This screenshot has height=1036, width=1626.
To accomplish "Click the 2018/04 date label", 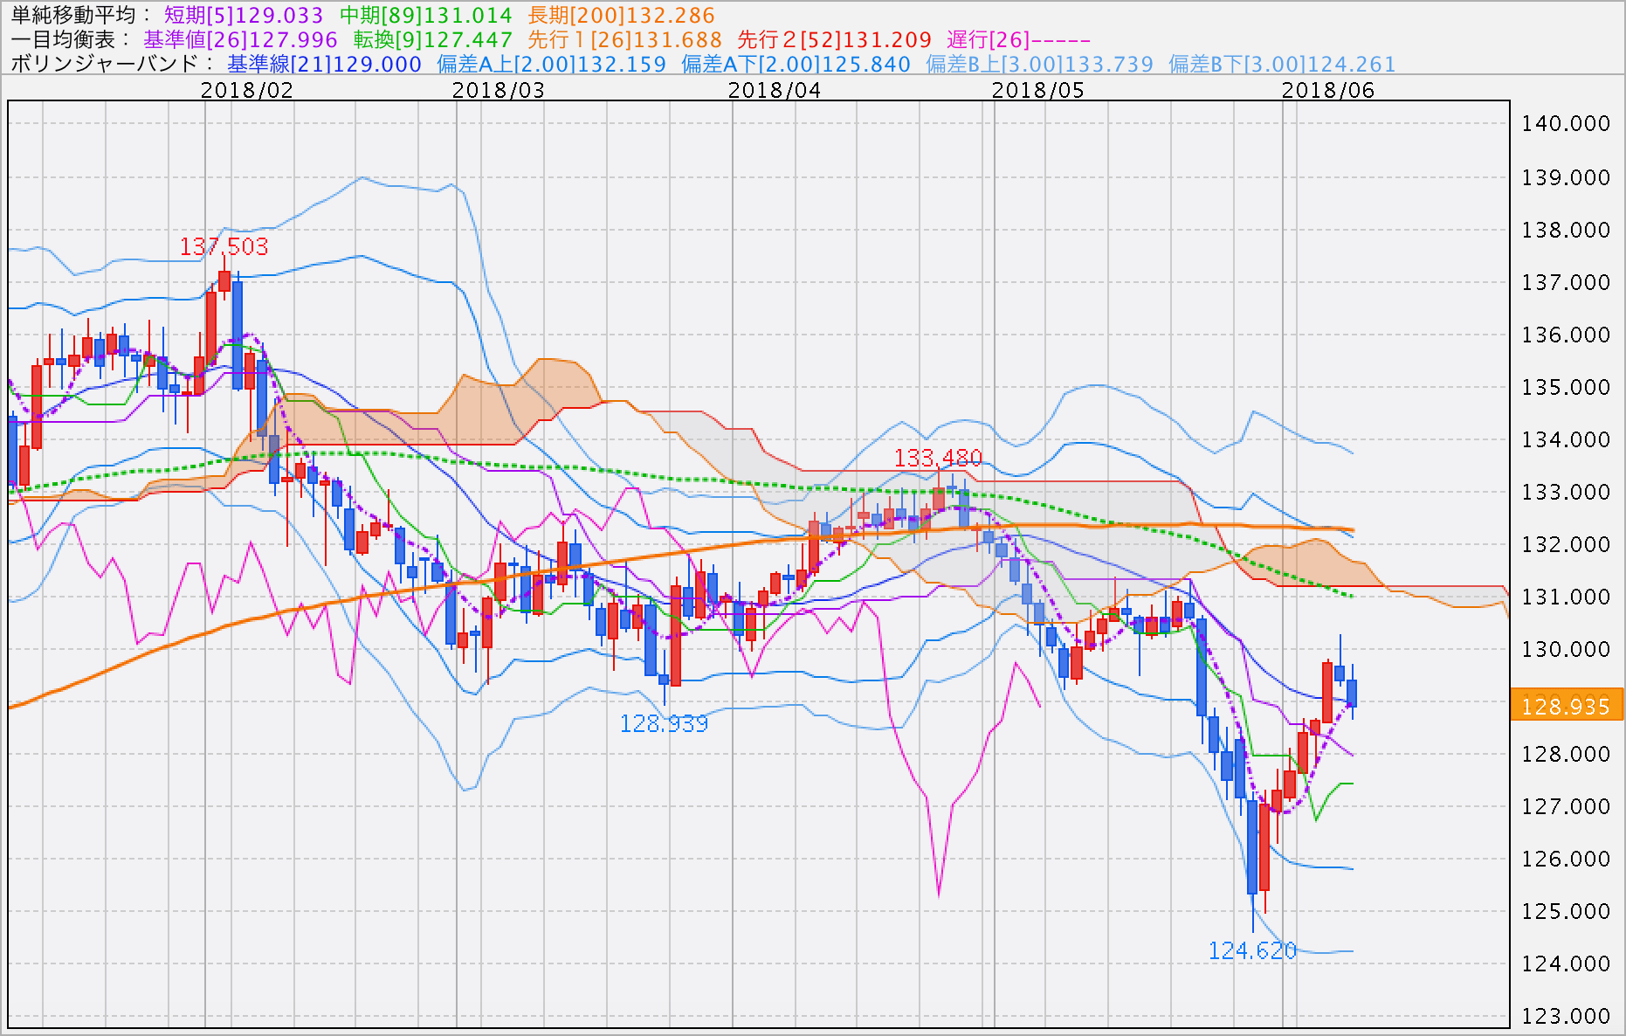I will [775, 90].
